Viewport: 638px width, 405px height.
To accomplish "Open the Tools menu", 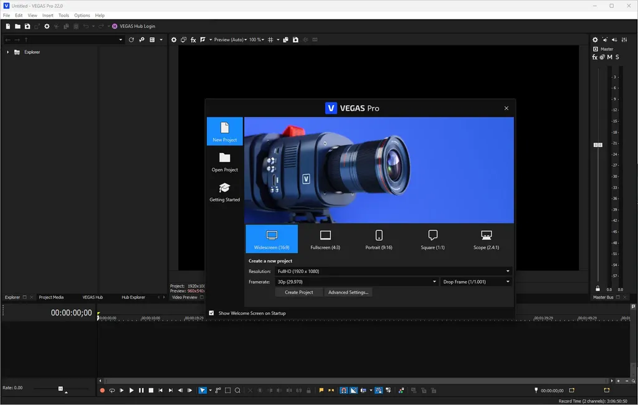I will coord(64,16).
